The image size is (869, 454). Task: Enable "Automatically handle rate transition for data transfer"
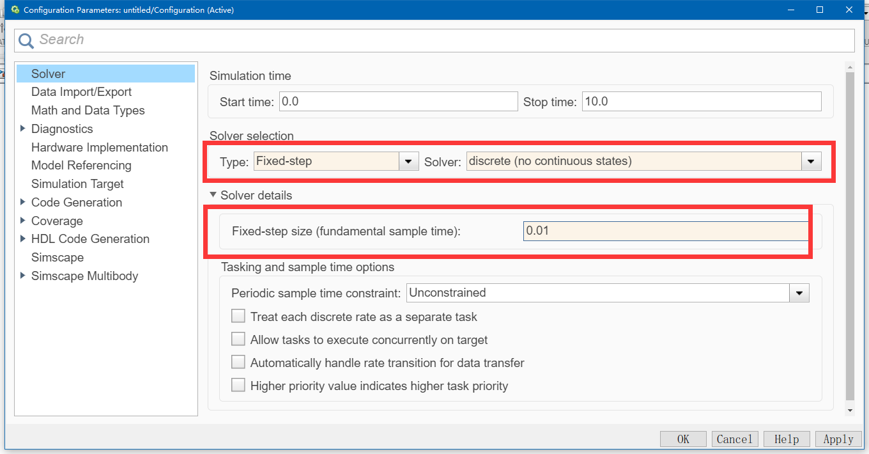pos(238,361)
